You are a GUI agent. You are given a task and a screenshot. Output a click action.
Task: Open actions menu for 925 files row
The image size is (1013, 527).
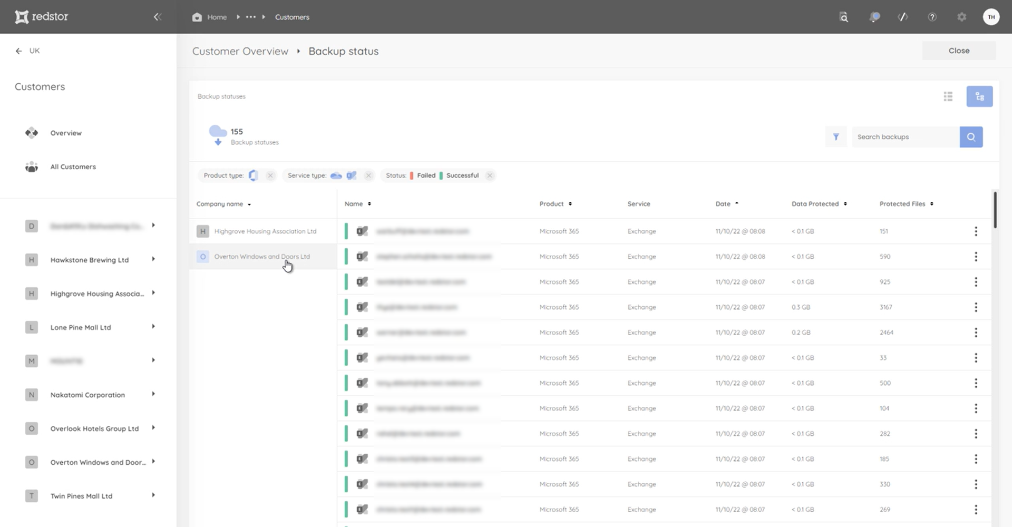coord(976,282)
